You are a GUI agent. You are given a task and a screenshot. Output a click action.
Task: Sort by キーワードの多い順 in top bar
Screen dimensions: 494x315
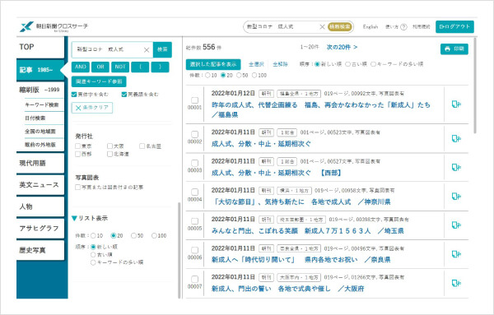click(373, 64)
